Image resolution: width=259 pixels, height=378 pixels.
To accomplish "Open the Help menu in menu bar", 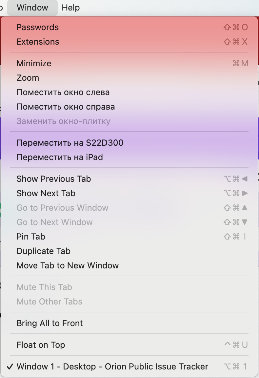I will [x=71, y=8].
